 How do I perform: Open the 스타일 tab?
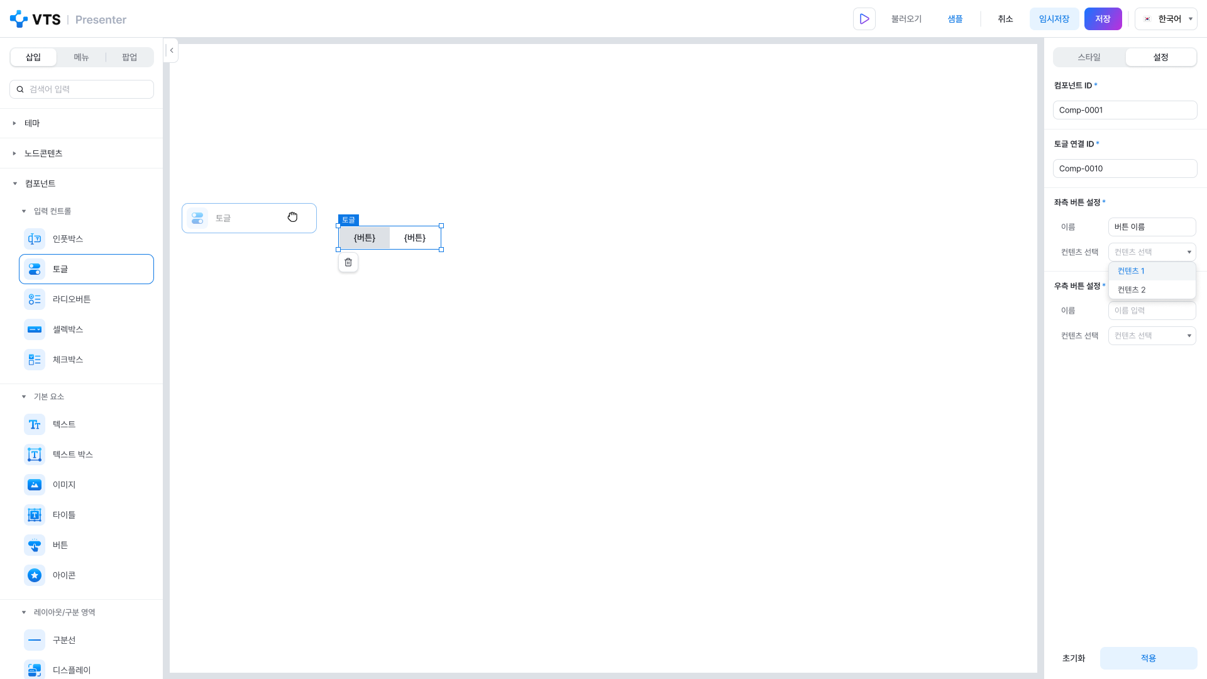pyautogui.click(x=1089, y=57)
